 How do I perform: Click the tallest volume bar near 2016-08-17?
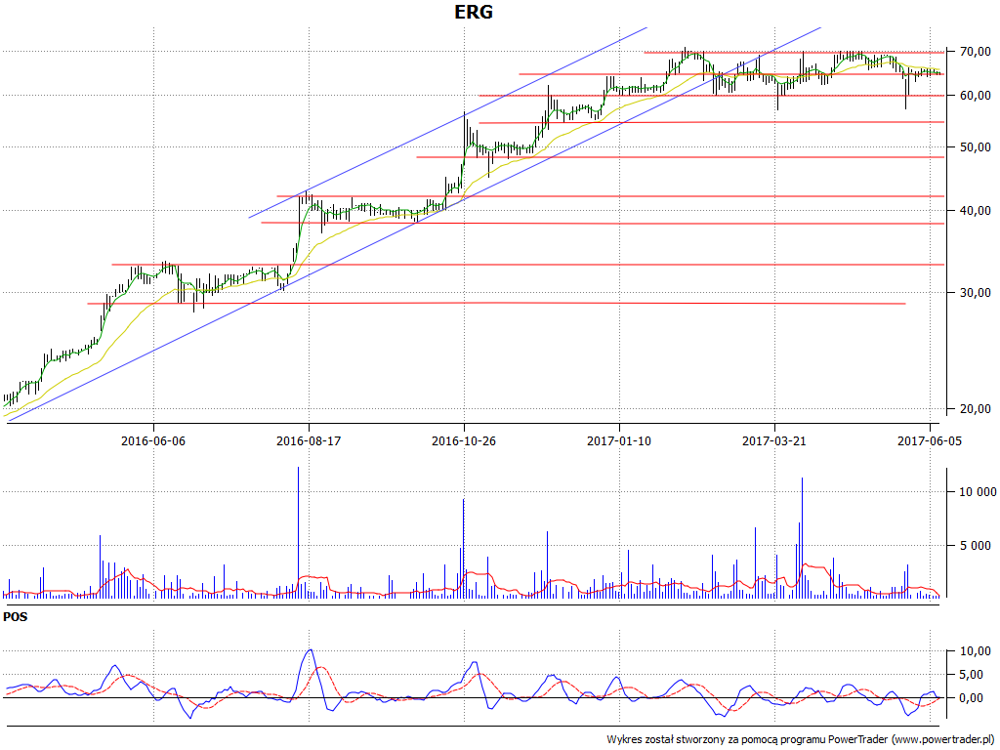tap(298, 532)
